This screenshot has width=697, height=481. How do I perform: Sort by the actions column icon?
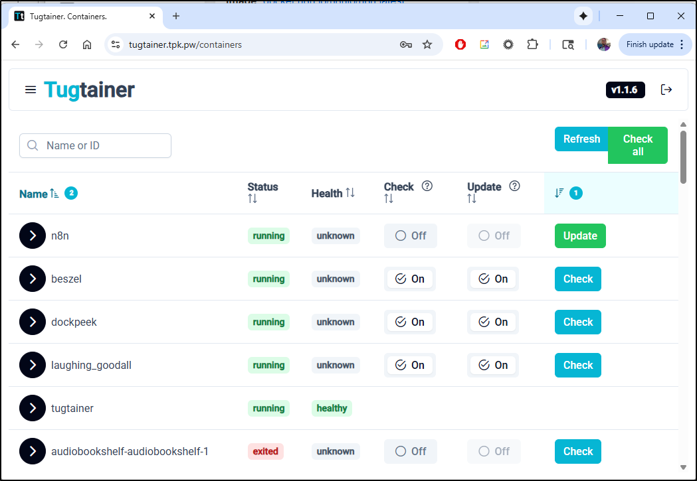click(559, 193)
